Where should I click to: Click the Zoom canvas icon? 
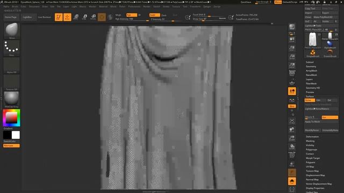(292, 48)
